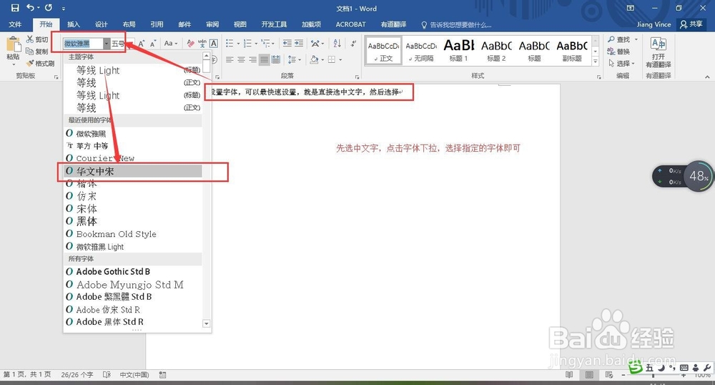Increase paragraph indent
This screenshot has width=715, height=385.
(x=299, y=44)
